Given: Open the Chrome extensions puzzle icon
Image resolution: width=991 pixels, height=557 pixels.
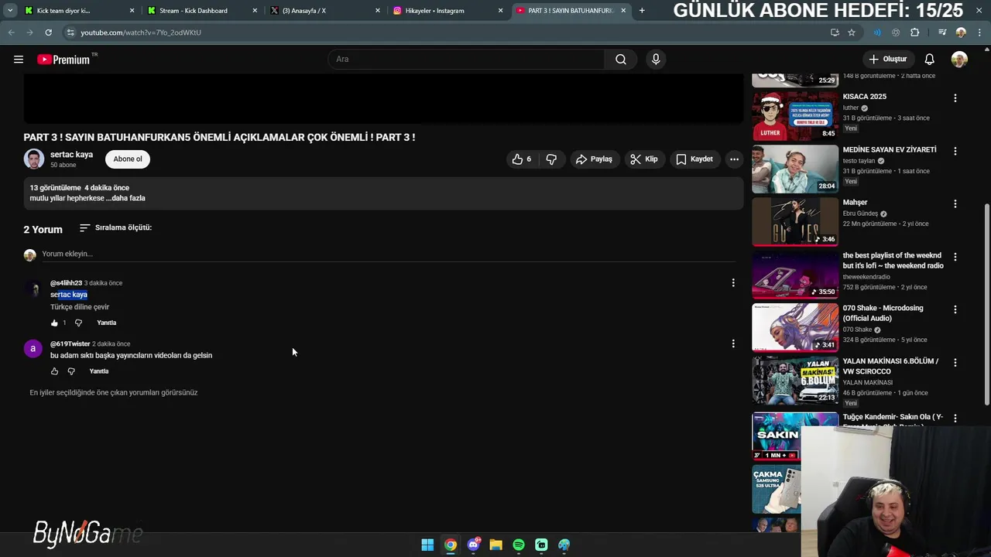Looking at the screenshot, I should coord(915,32).
